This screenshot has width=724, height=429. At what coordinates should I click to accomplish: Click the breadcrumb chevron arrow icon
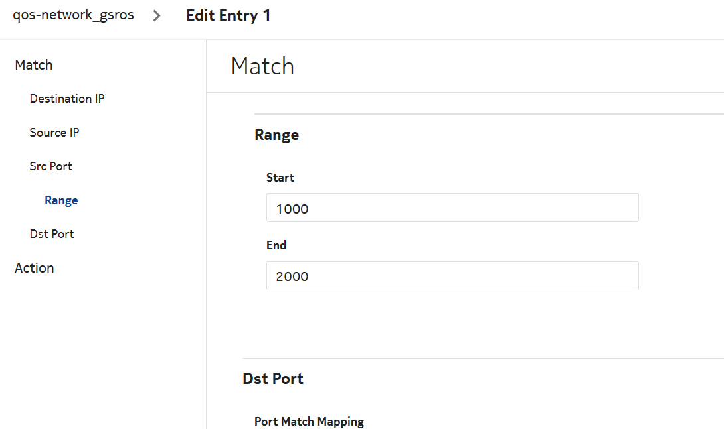pos(157,16)
